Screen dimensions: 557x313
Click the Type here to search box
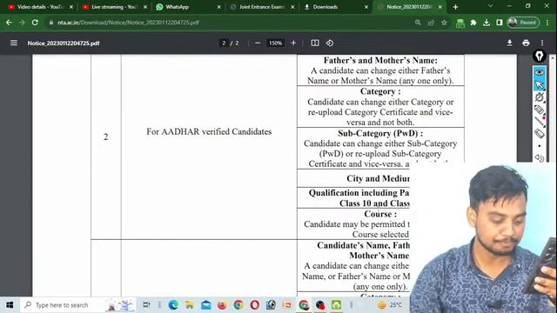[77, 305]
